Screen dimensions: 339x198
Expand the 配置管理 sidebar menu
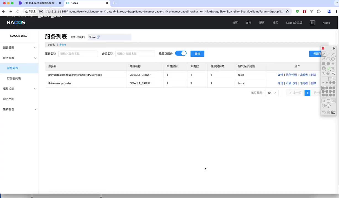click(x=19, y=48)
